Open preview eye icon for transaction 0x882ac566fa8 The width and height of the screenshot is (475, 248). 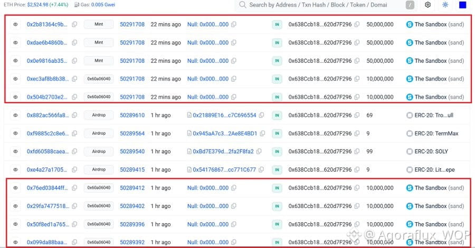pos(15,115)
